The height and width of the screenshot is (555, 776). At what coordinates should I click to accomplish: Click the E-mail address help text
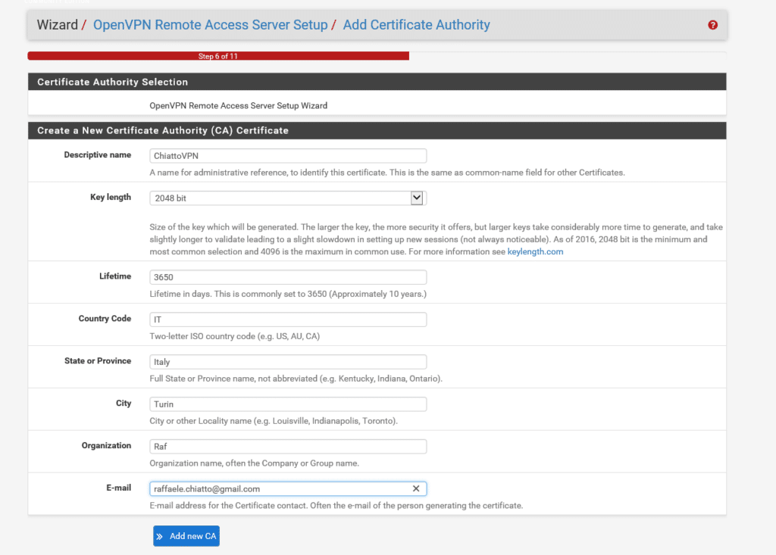coord(336,506)
